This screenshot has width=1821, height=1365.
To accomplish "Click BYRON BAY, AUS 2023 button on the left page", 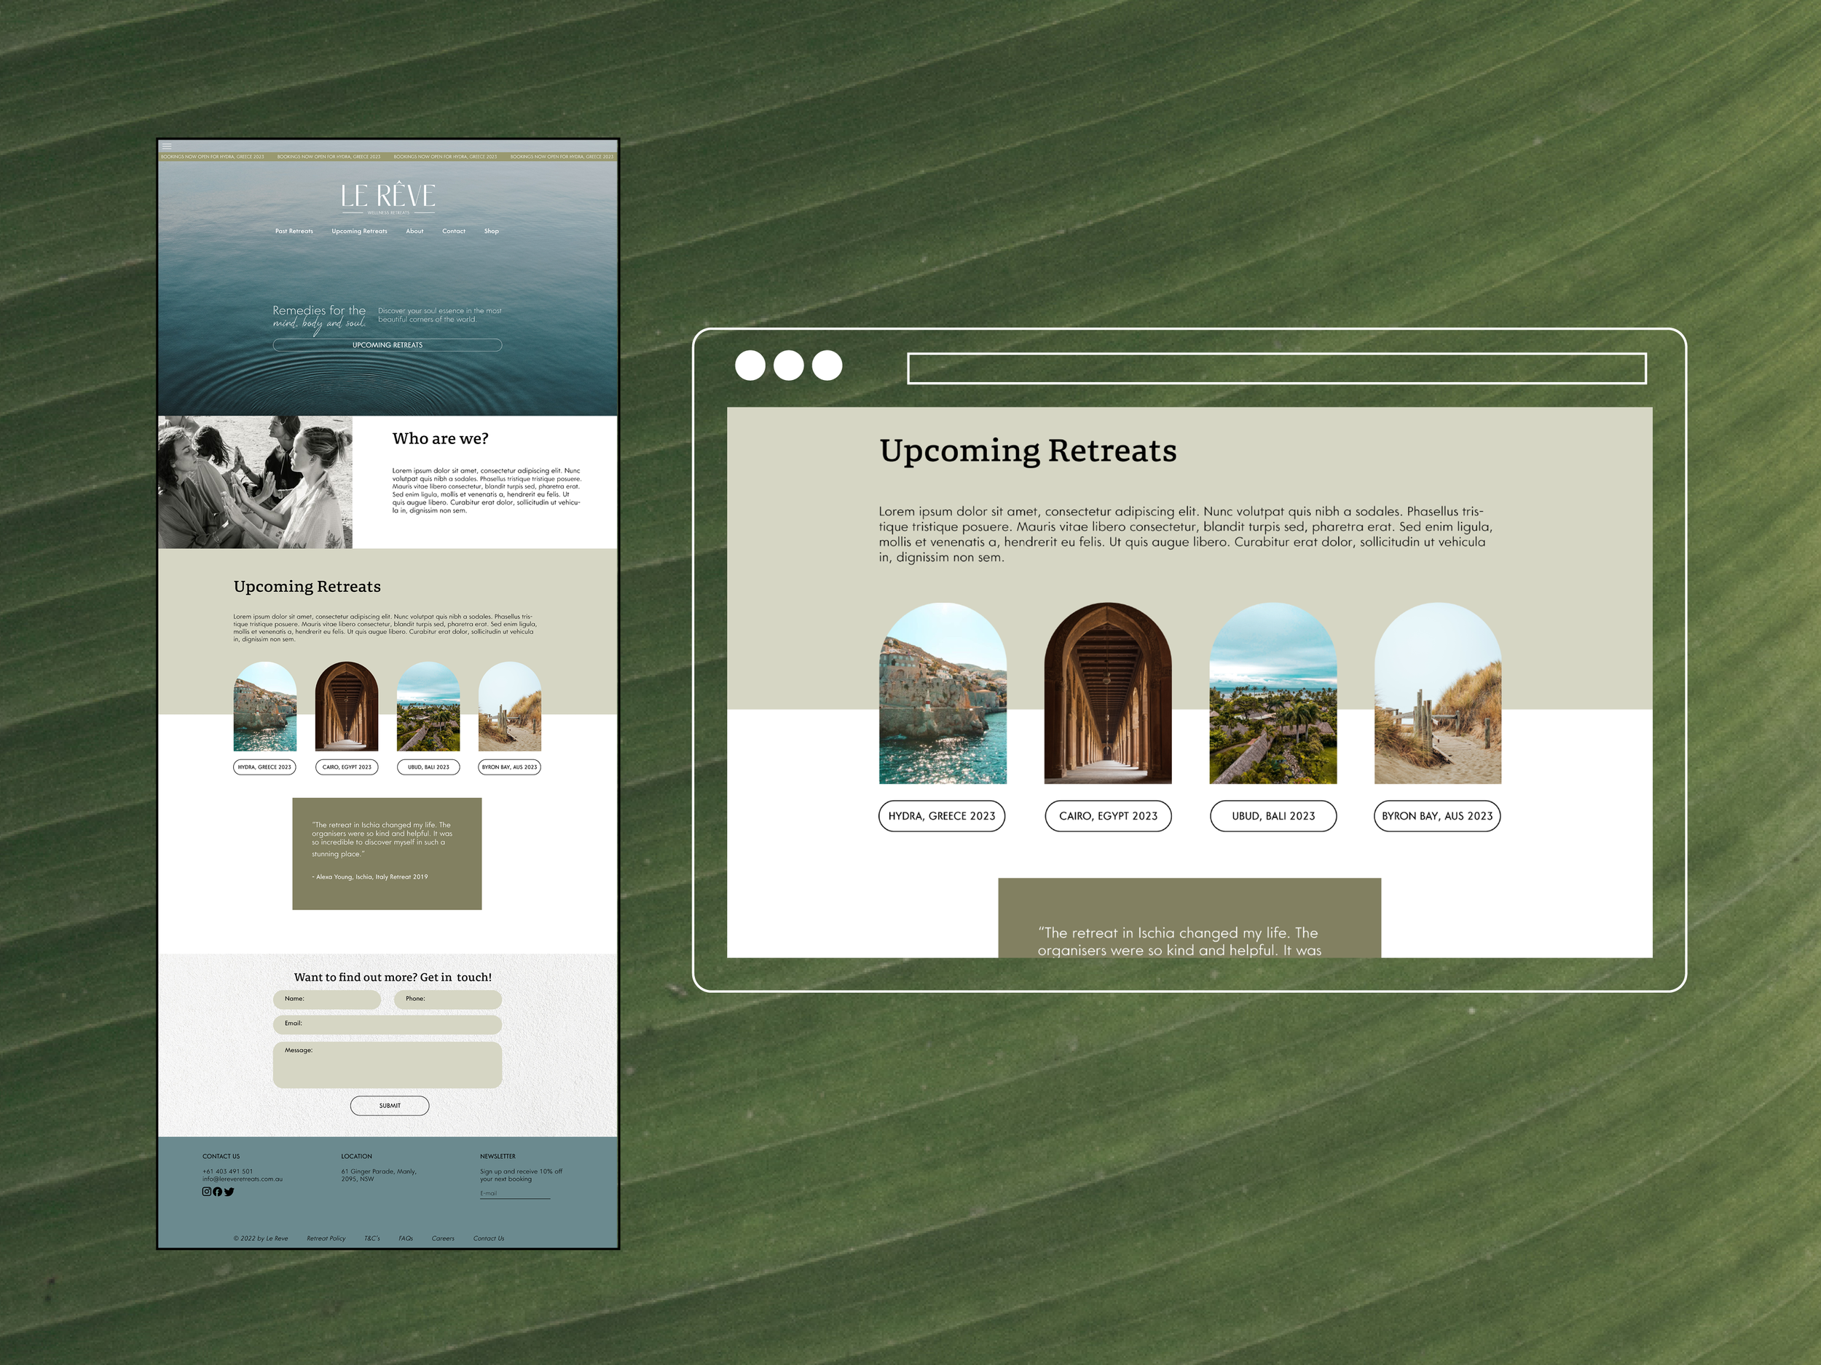I will (x=510, y=767).
